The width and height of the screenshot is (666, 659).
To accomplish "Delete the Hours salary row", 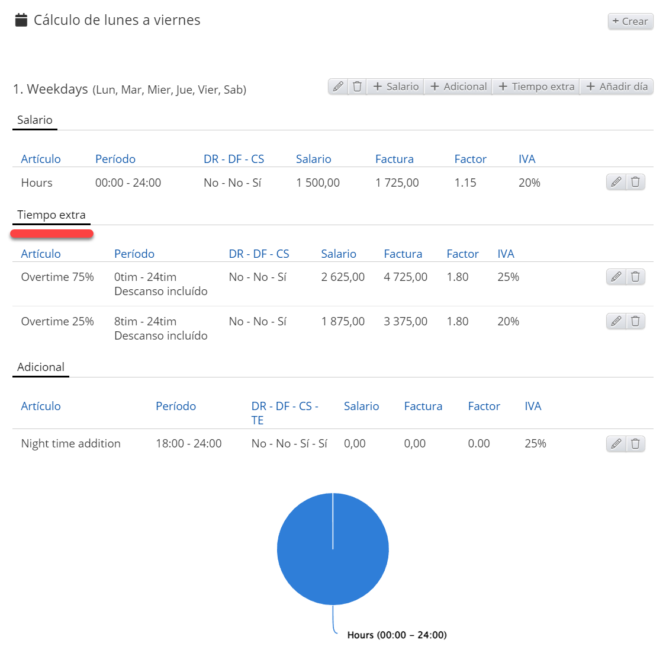I will [635, 182].
